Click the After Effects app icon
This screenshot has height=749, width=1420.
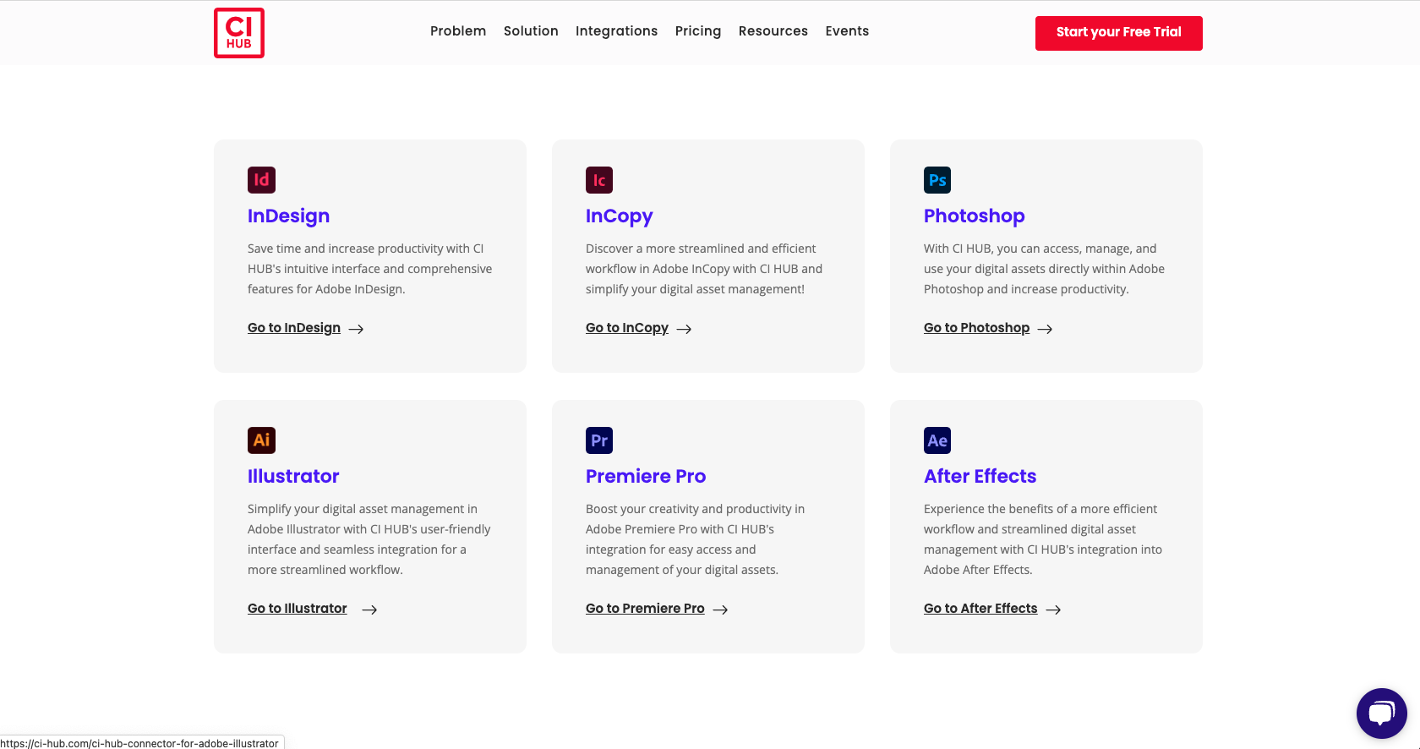937,440
